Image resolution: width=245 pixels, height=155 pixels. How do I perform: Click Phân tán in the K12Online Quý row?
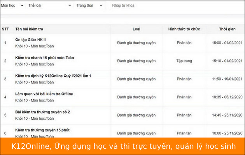tap(184, 79)
